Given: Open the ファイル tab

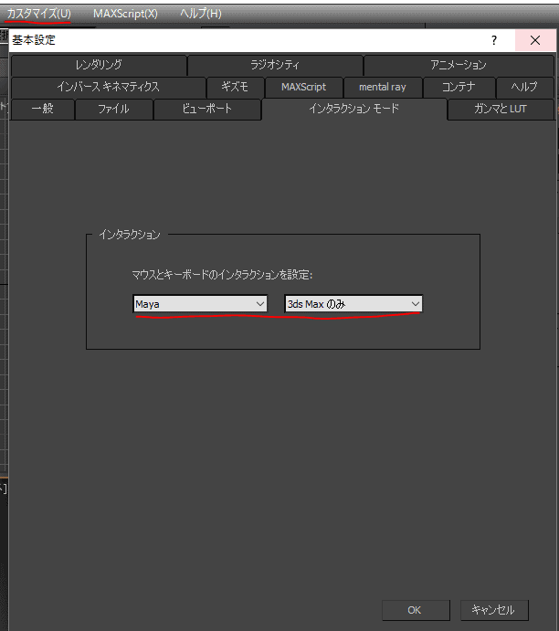Looking at the screenshot, I should point(113,109).
